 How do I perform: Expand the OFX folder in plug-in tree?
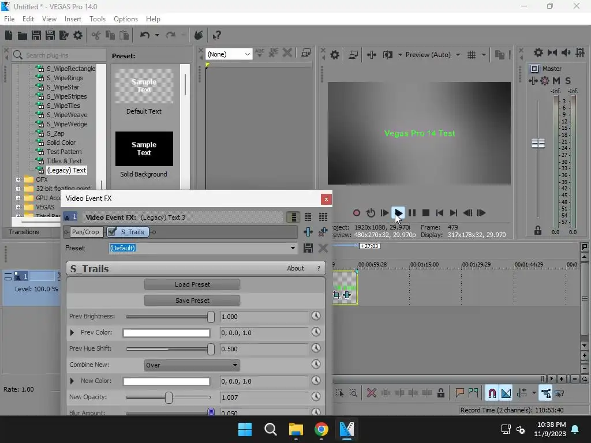click(x=18, y=180)
